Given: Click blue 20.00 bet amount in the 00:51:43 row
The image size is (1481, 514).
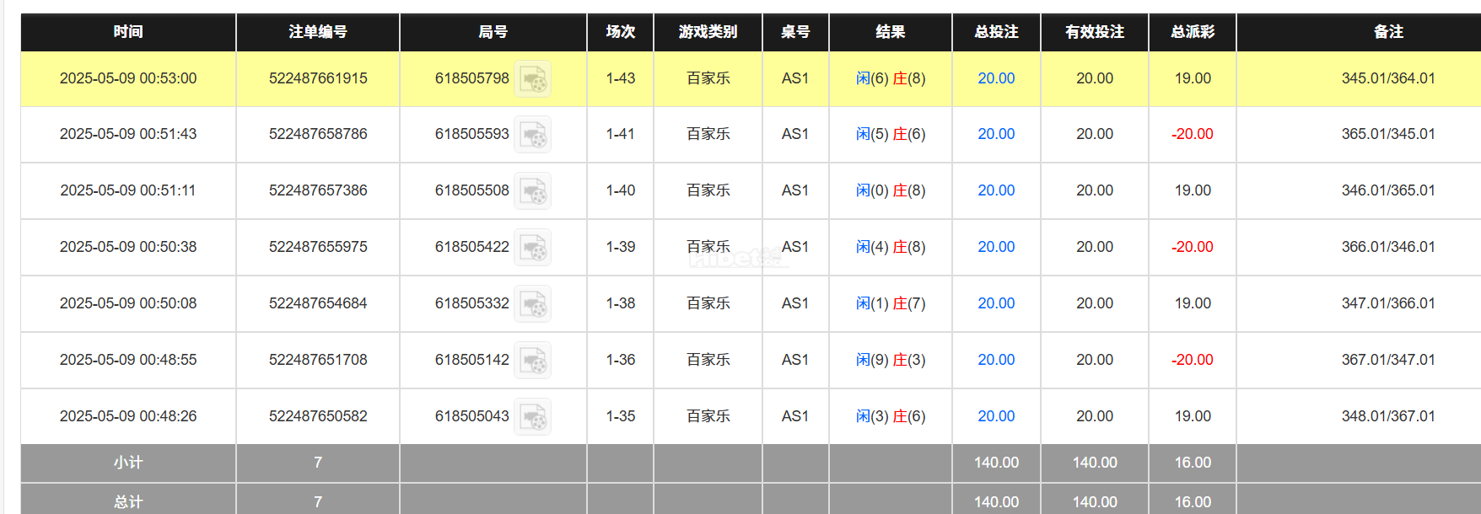Looking at the screenshot, I should tap(995, 134).
